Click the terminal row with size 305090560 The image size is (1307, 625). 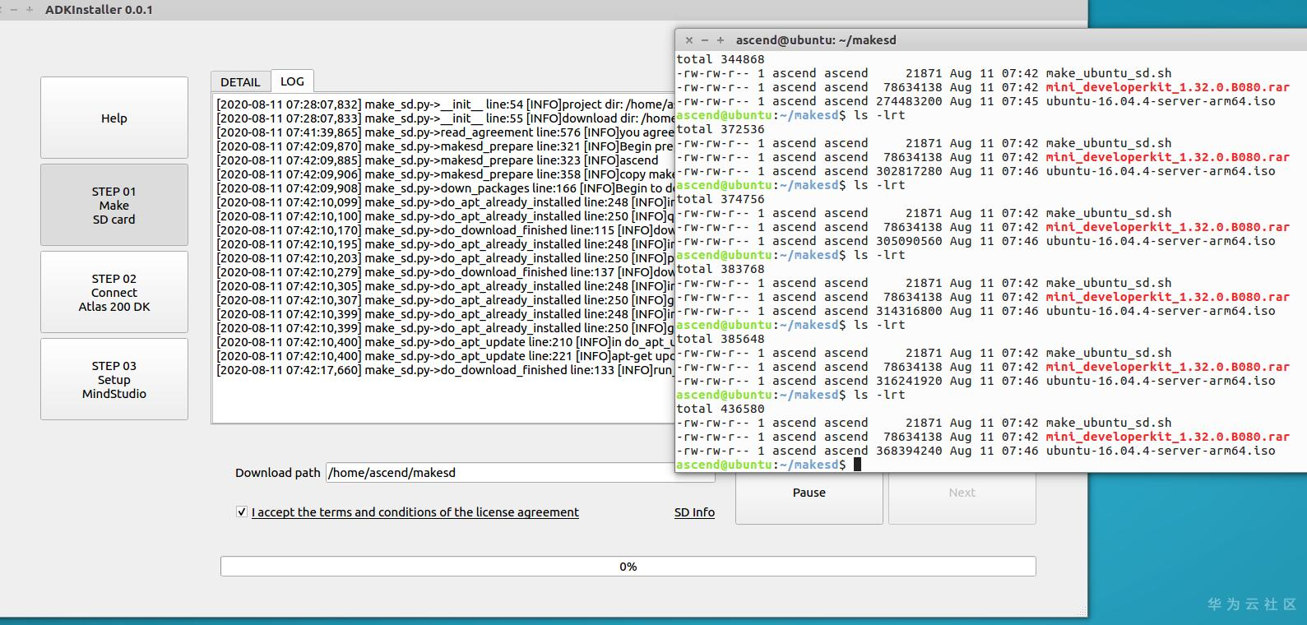(976, 241)
